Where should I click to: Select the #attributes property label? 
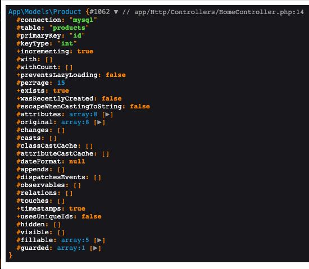[39, 115]
